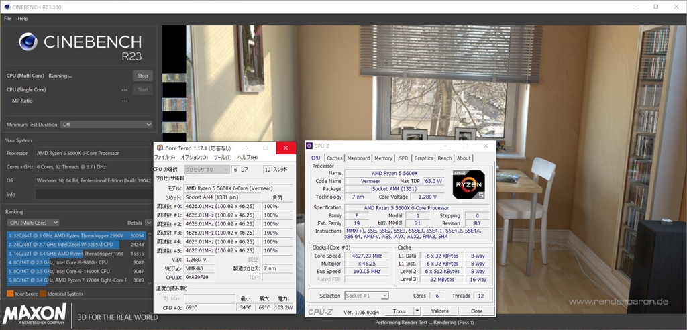The width and height of the screenshot is (687, 330).
Task: Select the Intel Core i9-9880H ranking row
Action: point(76,262)
